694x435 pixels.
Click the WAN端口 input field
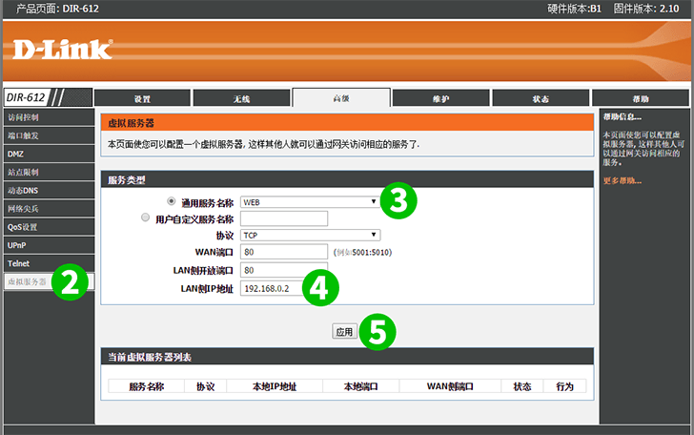[x=284, y=252]
